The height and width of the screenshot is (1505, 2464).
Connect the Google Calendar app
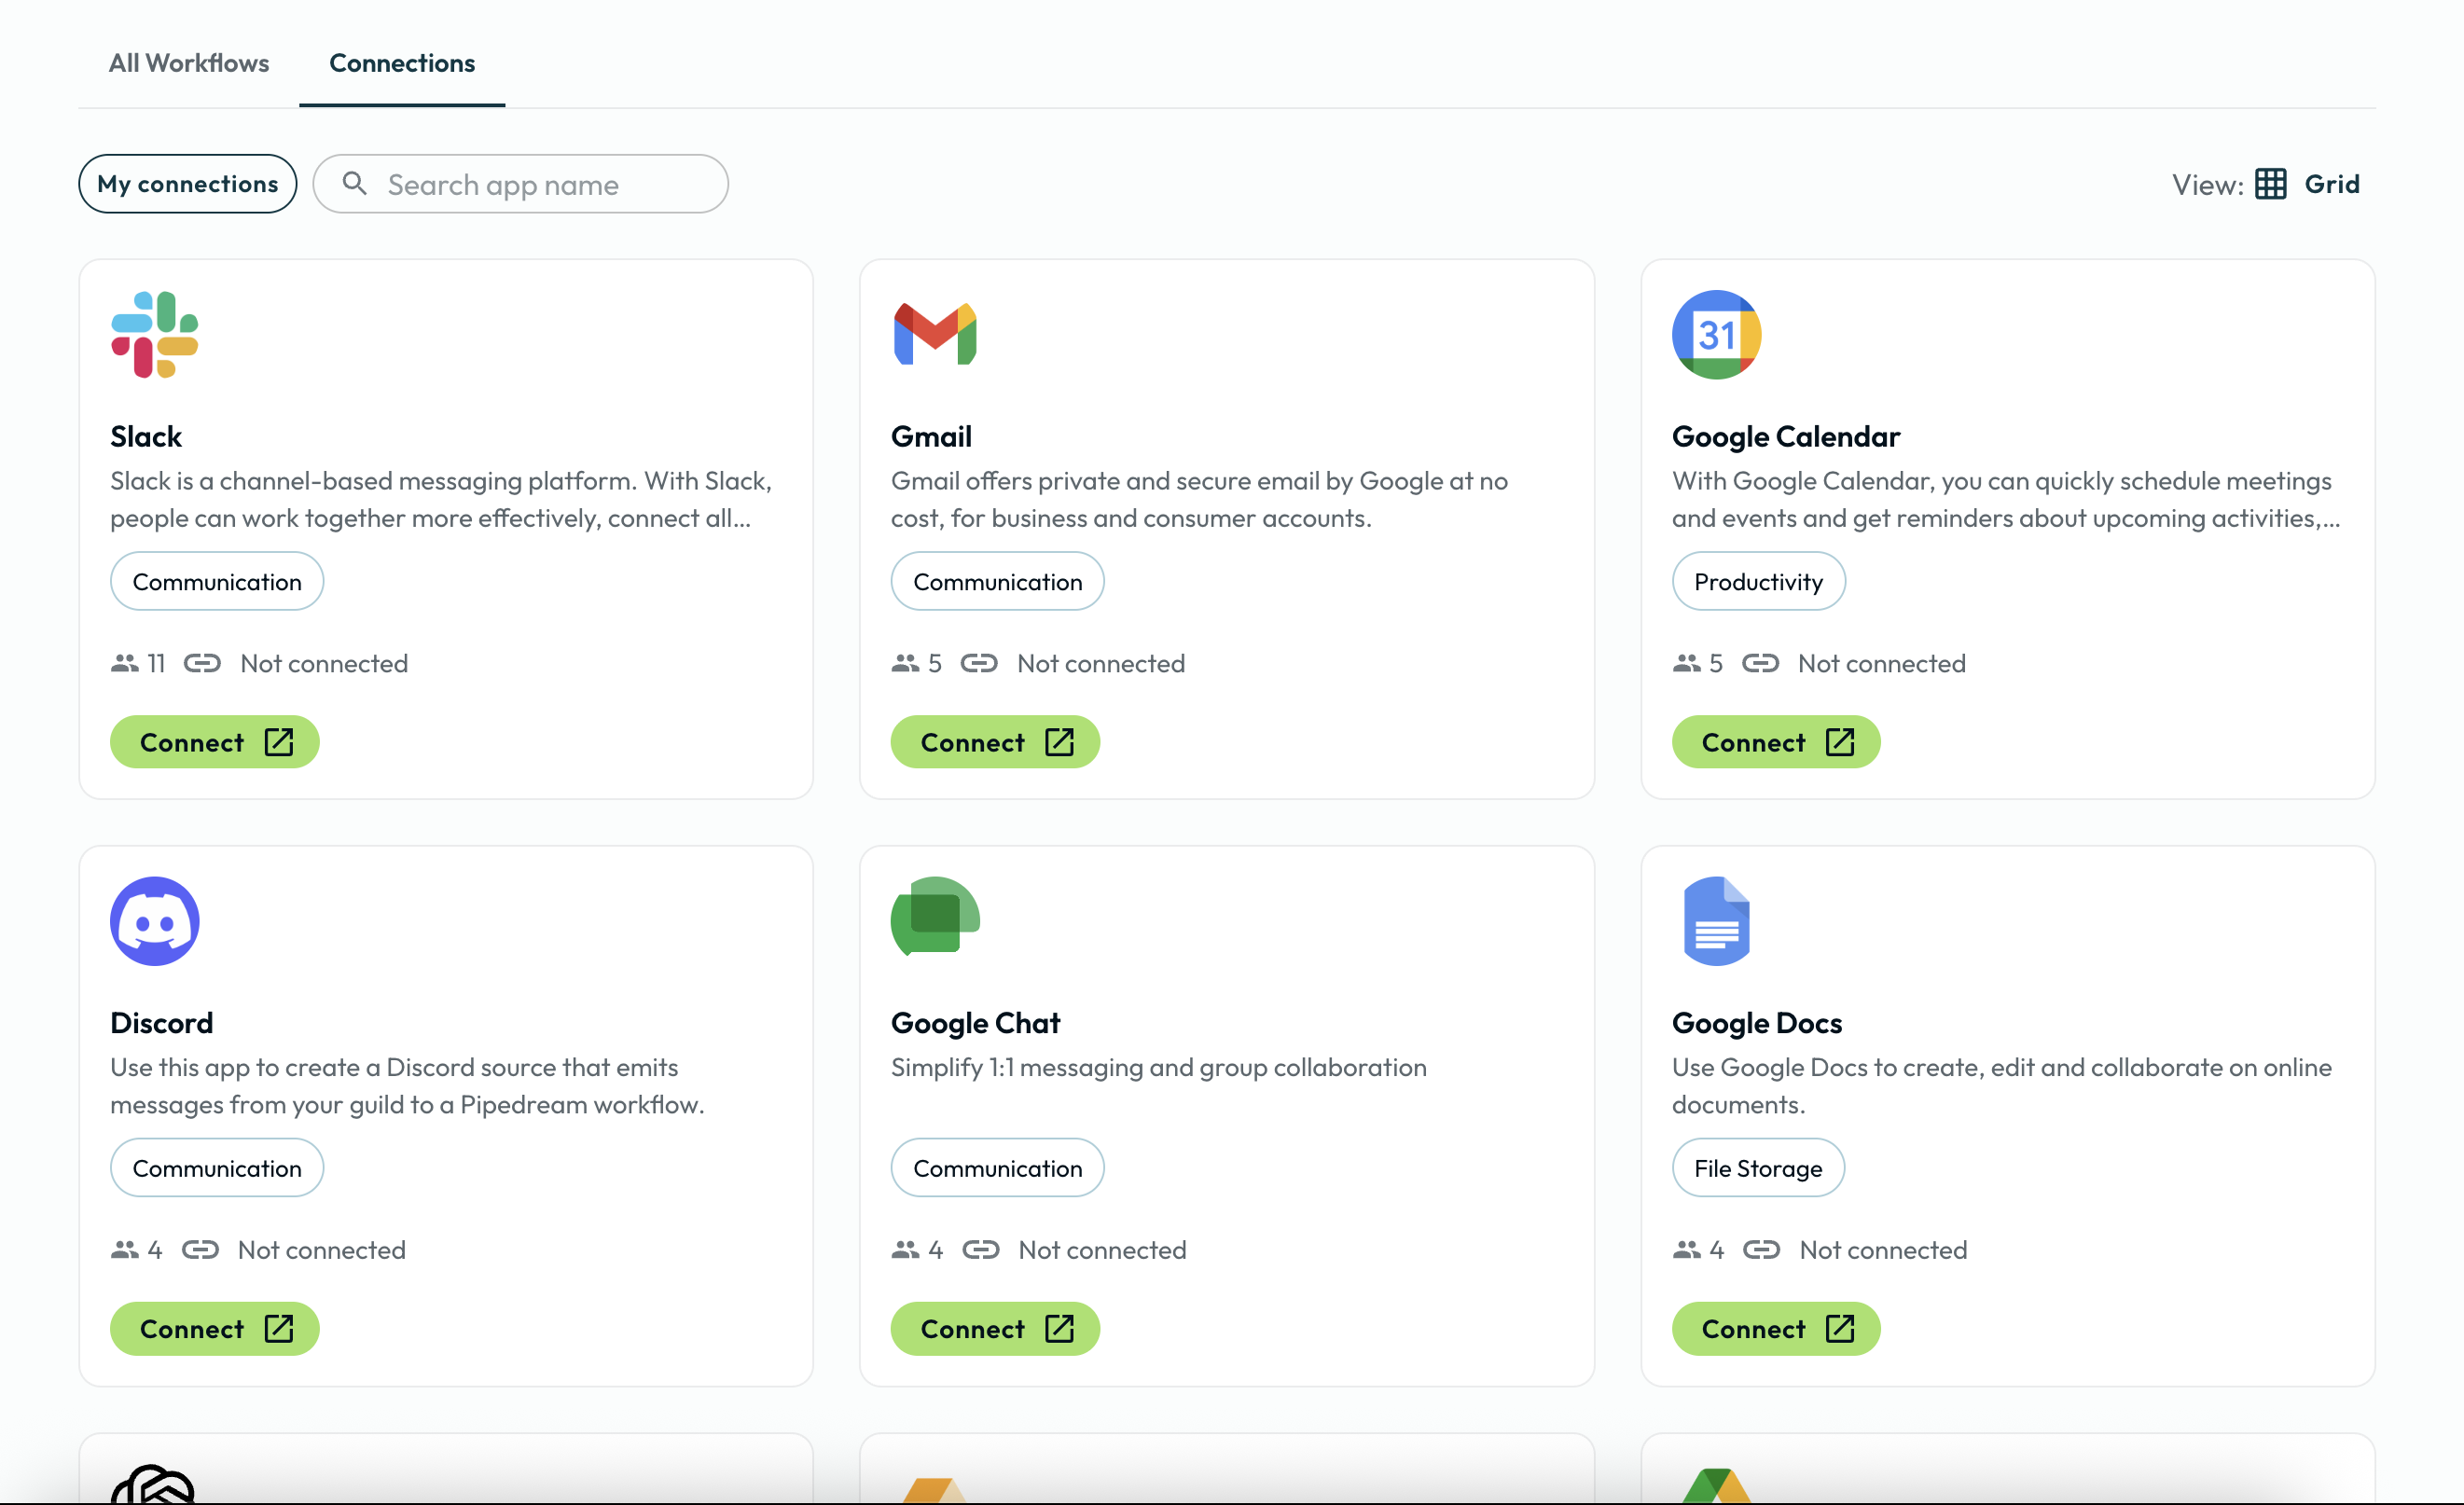click(x=1776, y=742)
